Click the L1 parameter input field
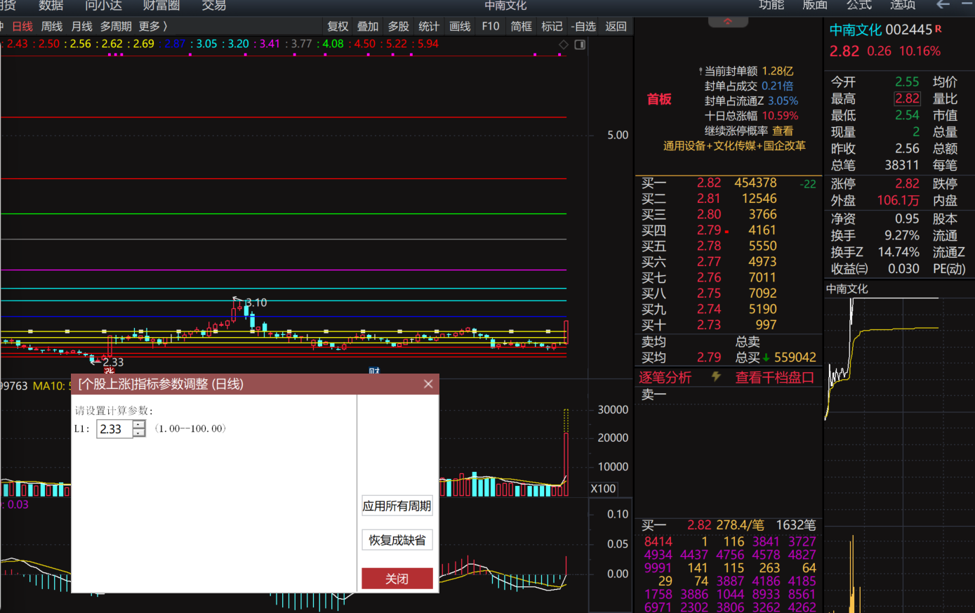975x613 pixels. tap(114, 429)
